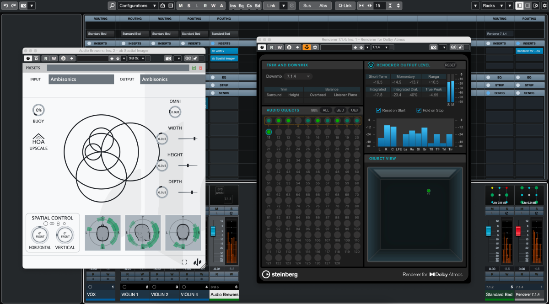Show the left zone of the MixConsole
The height and width of the screenshot is (304, 549).
520,6
